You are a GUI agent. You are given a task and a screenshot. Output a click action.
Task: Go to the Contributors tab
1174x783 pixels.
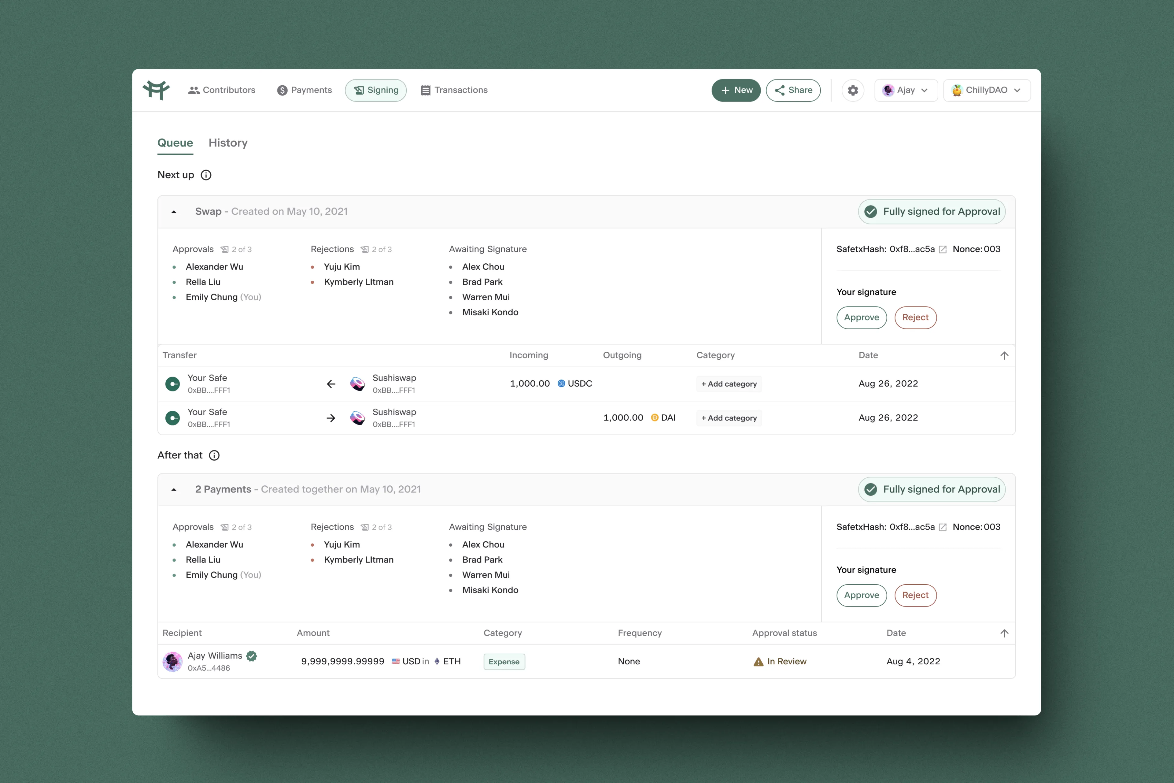coord(222,90)
